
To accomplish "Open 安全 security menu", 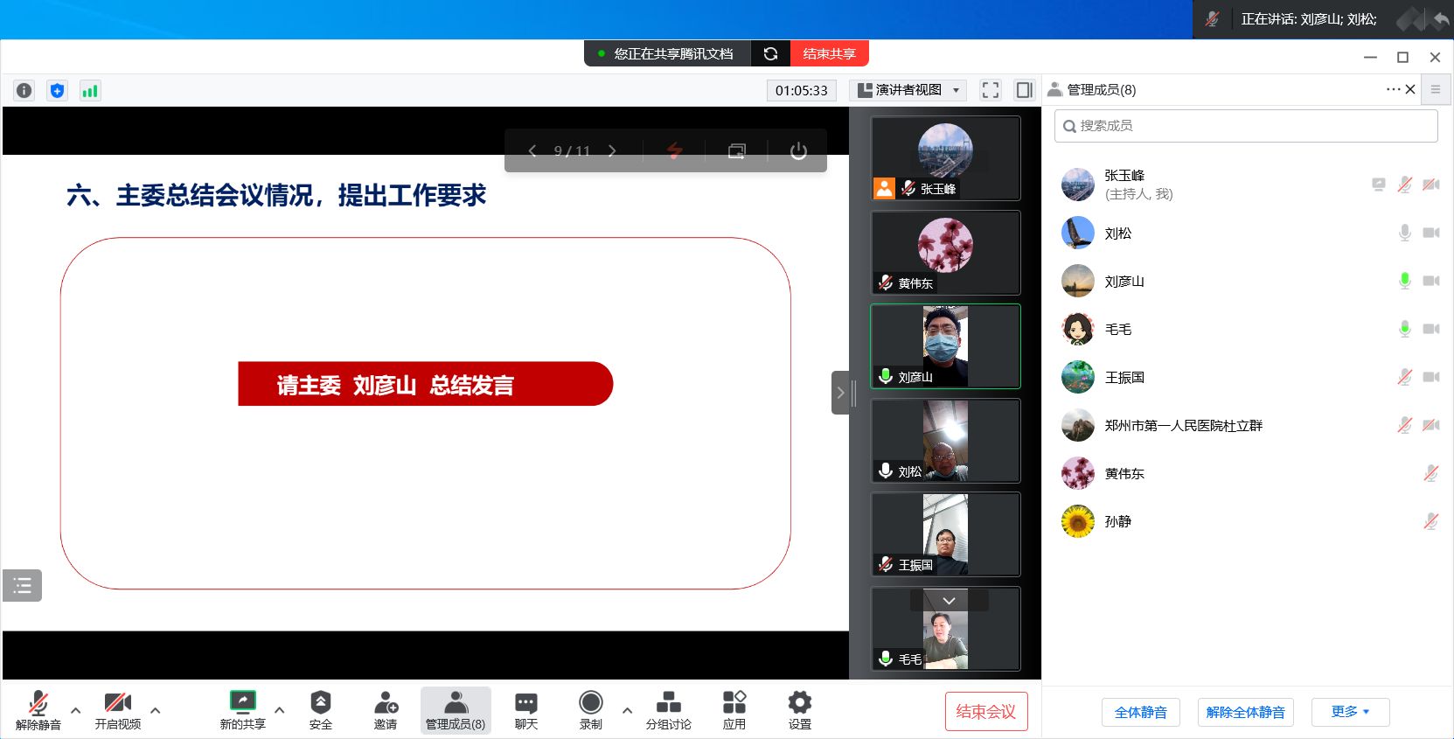I will tap(321, 710).
